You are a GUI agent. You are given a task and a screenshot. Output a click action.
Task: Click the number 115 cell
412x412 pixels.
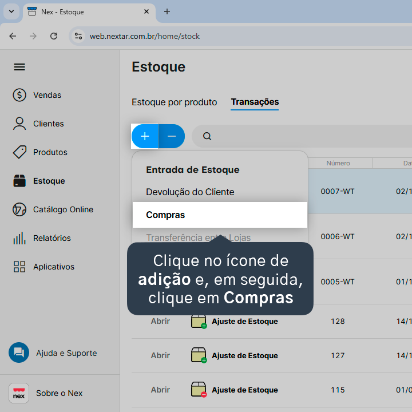pos(338,390)
